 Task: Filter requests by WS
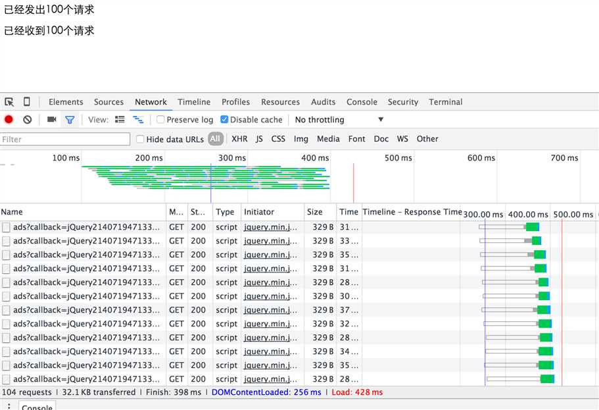(x=402, y=139)
